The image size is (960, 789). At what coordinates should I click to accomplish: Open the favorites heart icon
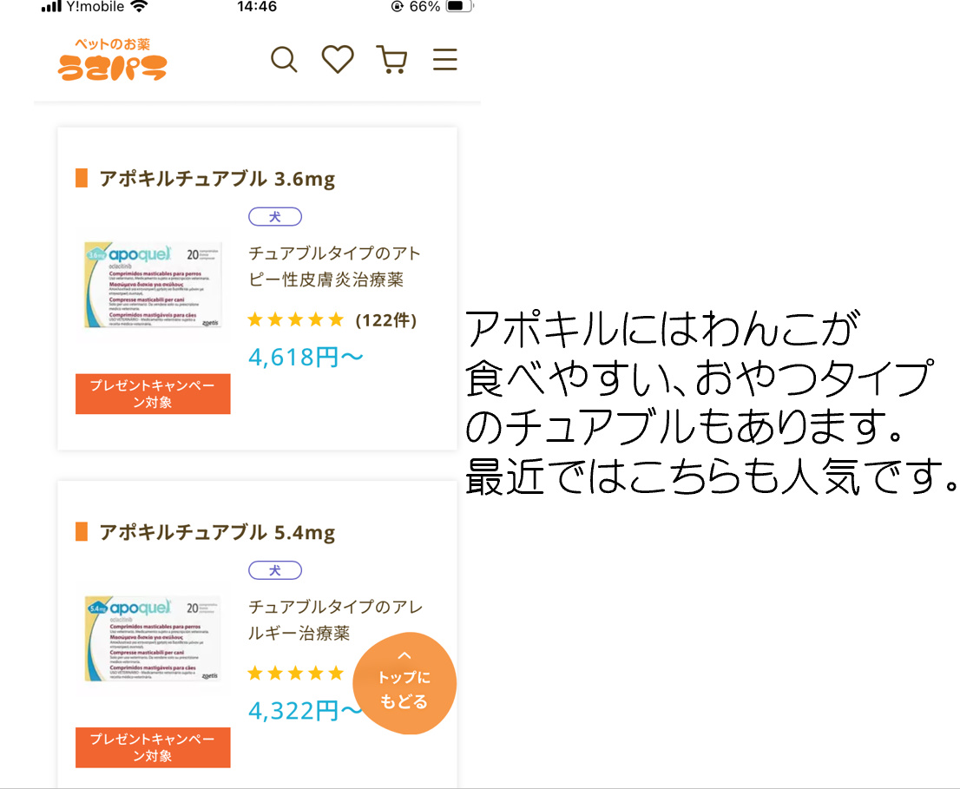pyautogui.click(x=338, y=59)
